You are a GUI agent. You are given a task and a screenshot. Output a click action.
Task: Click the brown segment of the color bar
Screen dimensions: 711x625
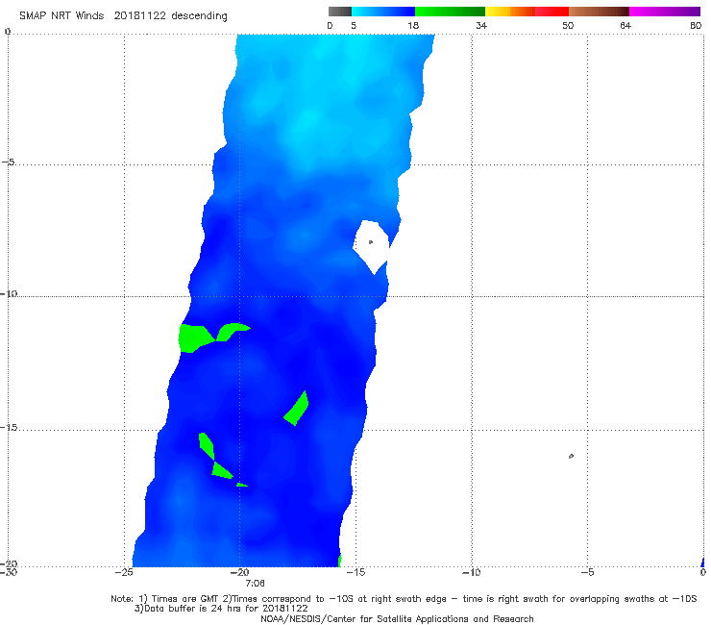[x=599, y=12]
